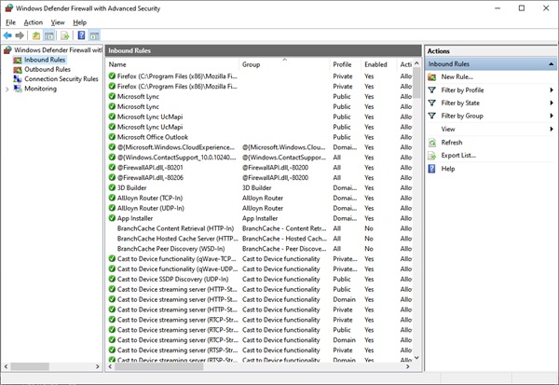Select the @FirewallAPI.dll,-80201 rule
This screenshot has width=559, height=385.
coord(260,168)
